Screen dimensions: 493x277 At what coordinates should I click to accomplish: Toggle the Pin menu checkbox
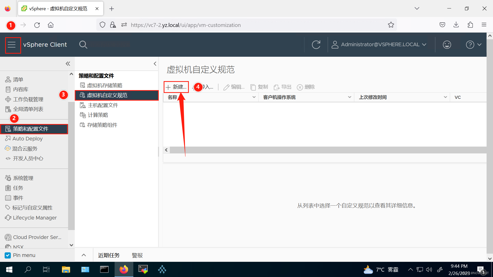(7, 255)
